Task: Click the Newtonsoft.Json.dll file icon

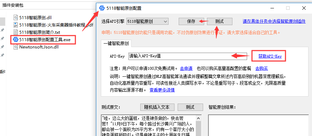Action: tap(16, 47)
